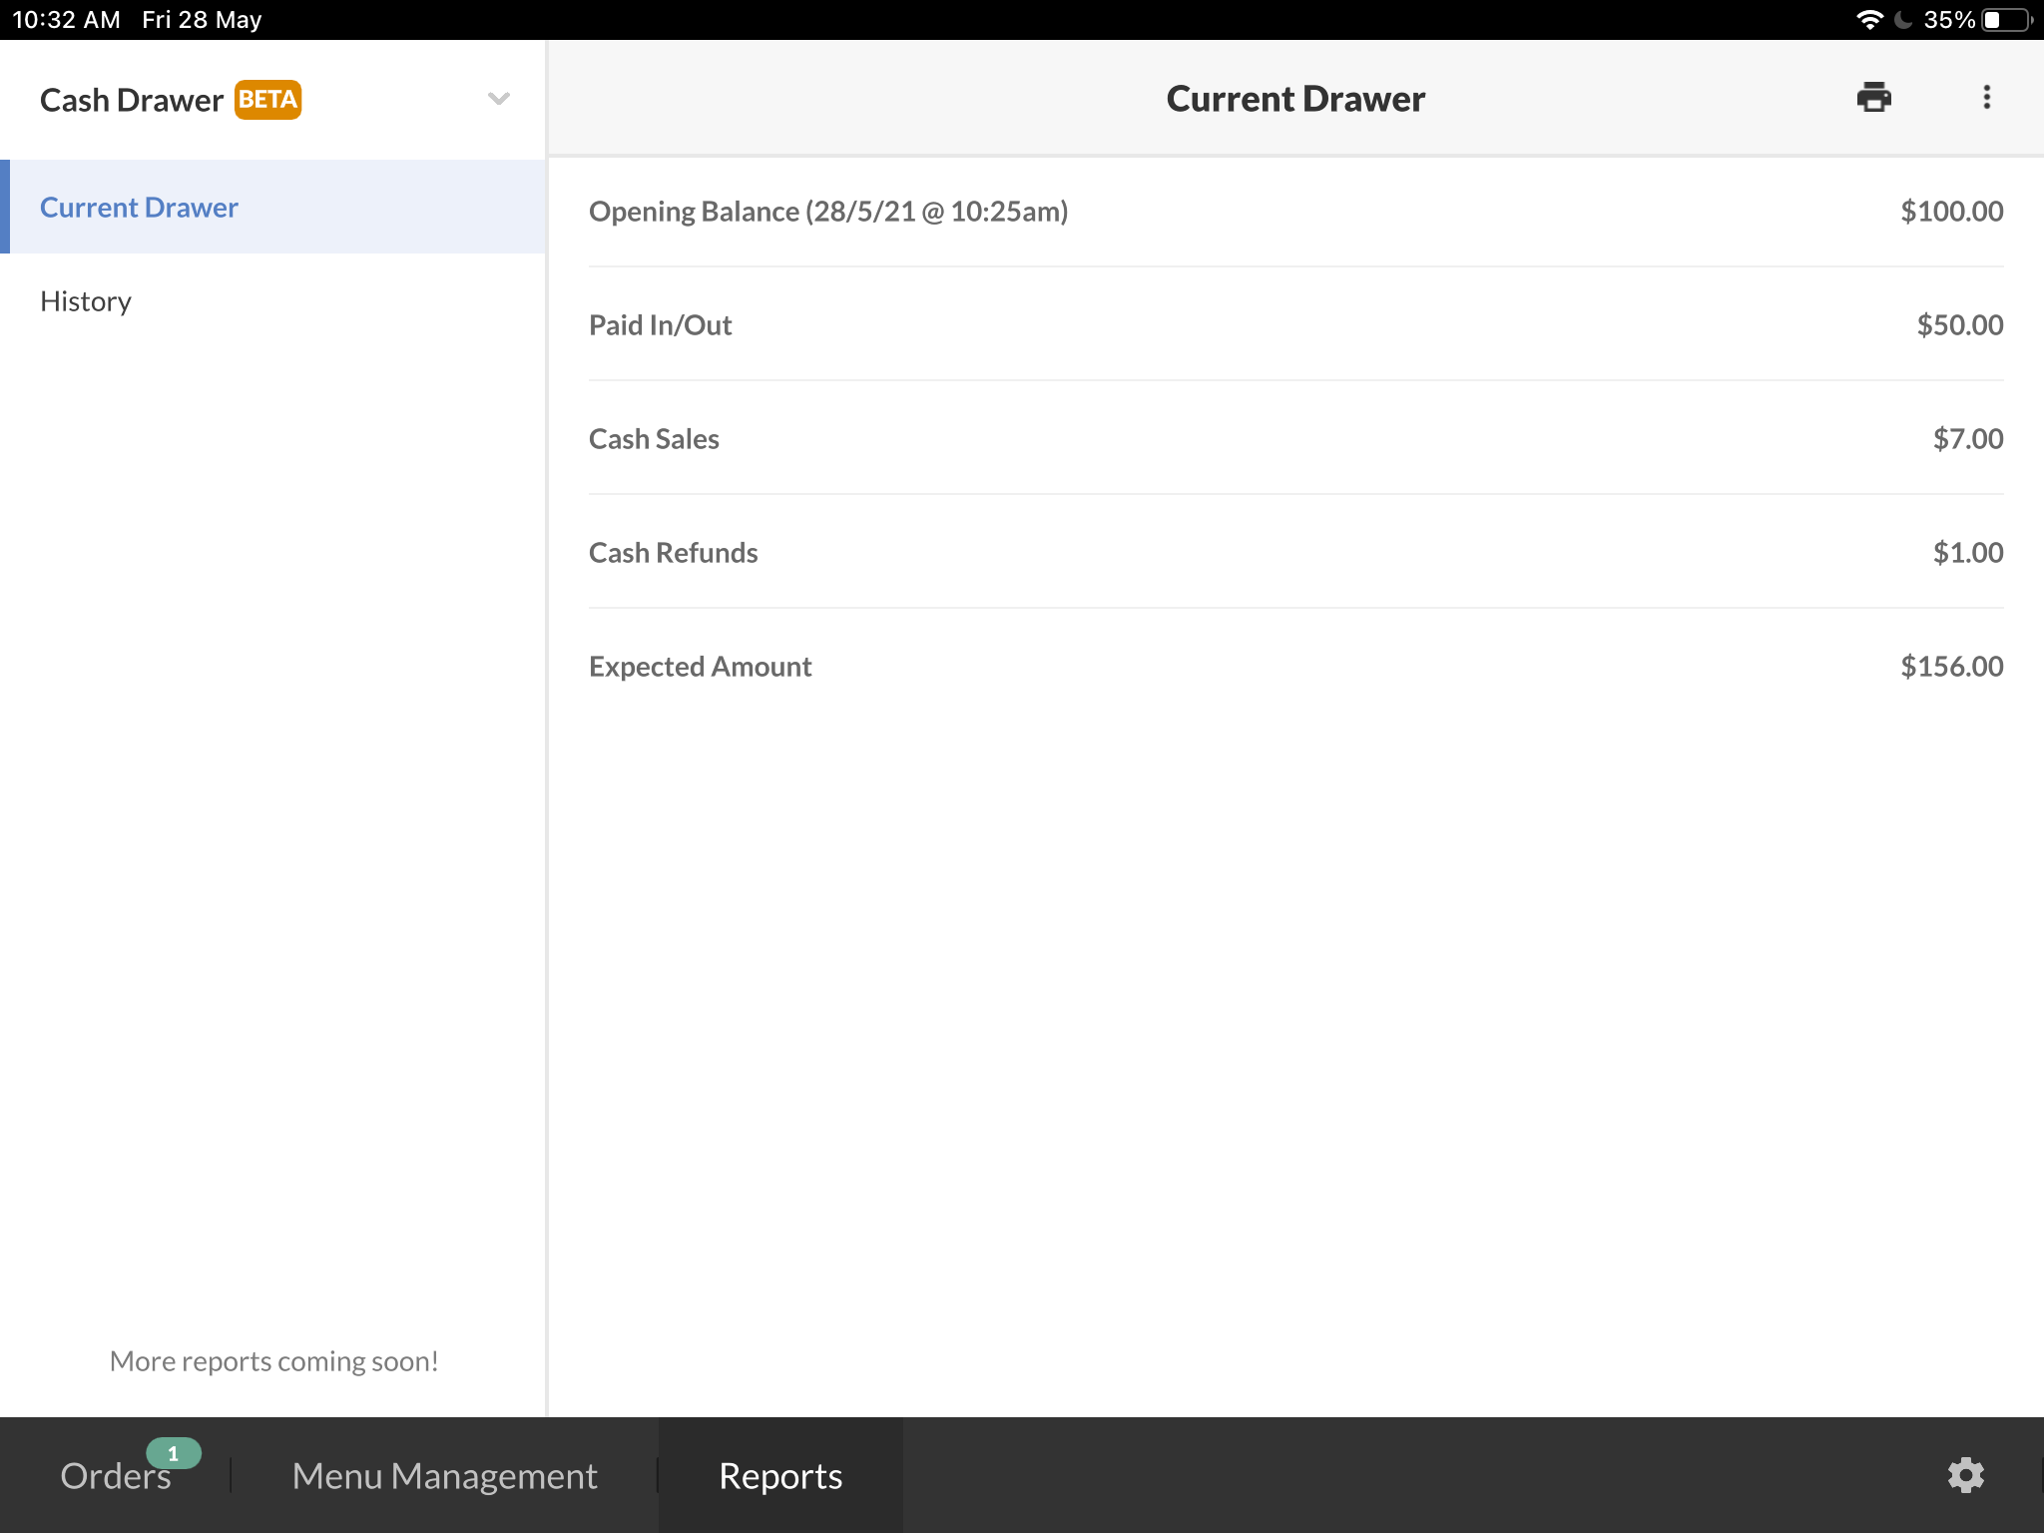Open the History sidebar item
Viewport: 2044px width, 1533px height.
pyautogui.click(x=86, y=301)
